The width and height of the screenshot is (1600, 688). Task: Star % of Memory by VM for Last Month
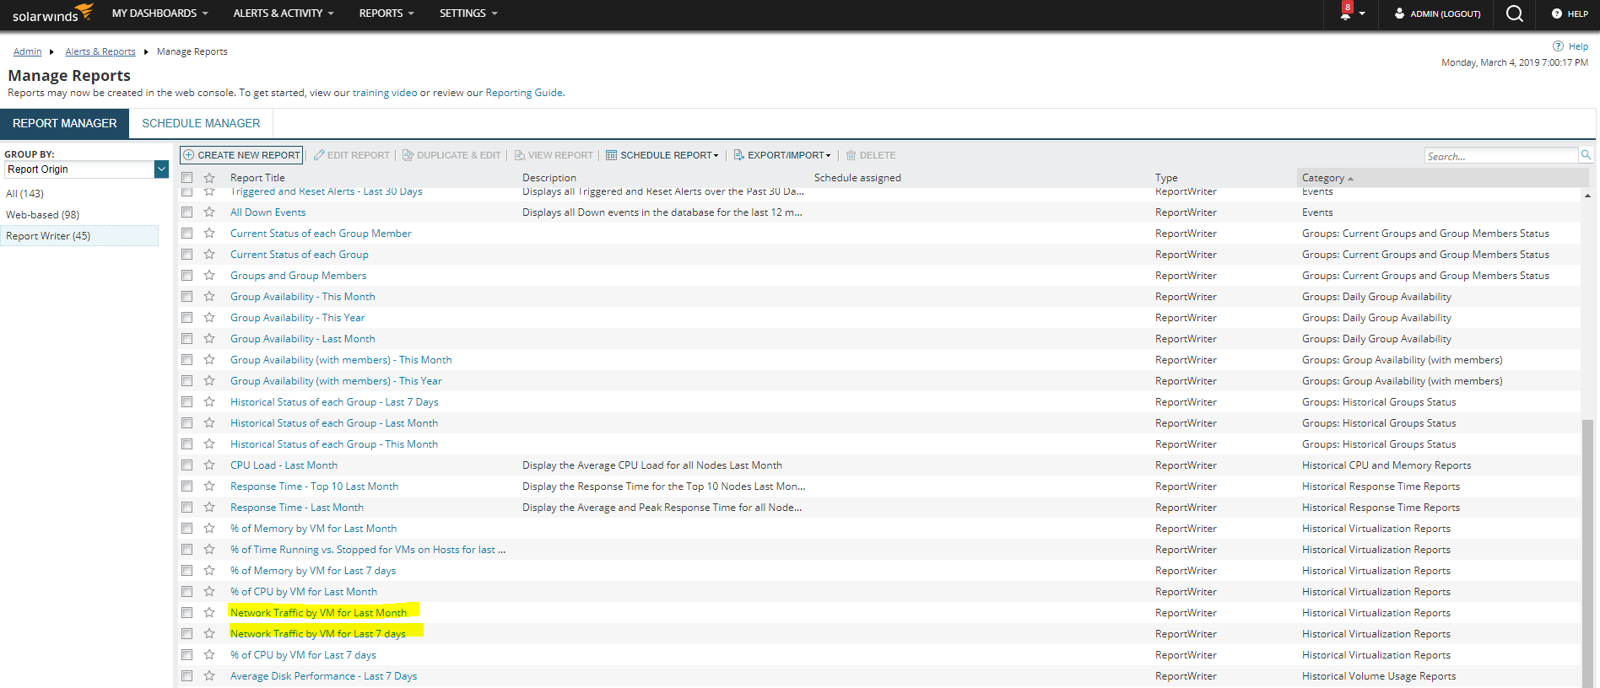coord(209,529)
